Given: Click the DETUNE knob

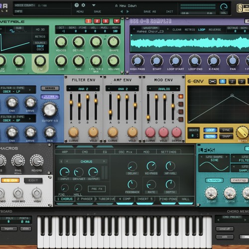Looking at the screenshot, I should click(x=79, y=42).
